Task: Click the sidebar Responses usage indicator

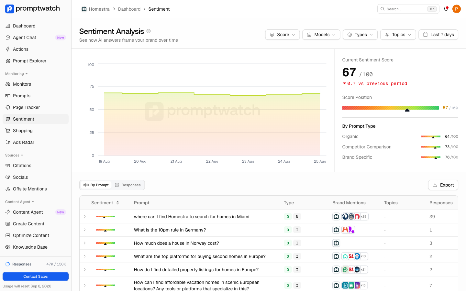Action: [x=36, y=264]
